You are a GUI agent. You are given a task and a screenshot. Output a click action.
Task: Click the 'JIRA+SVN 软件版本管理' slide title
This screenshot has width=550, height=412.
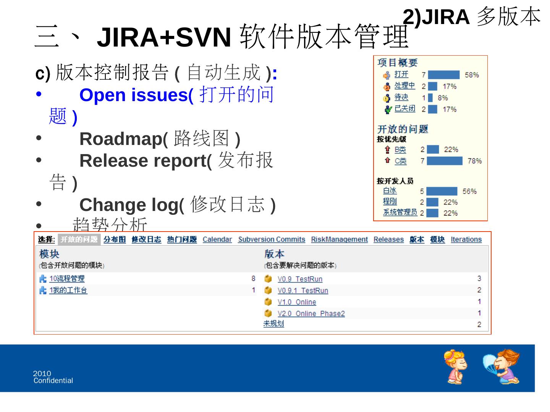click(253, 37)
